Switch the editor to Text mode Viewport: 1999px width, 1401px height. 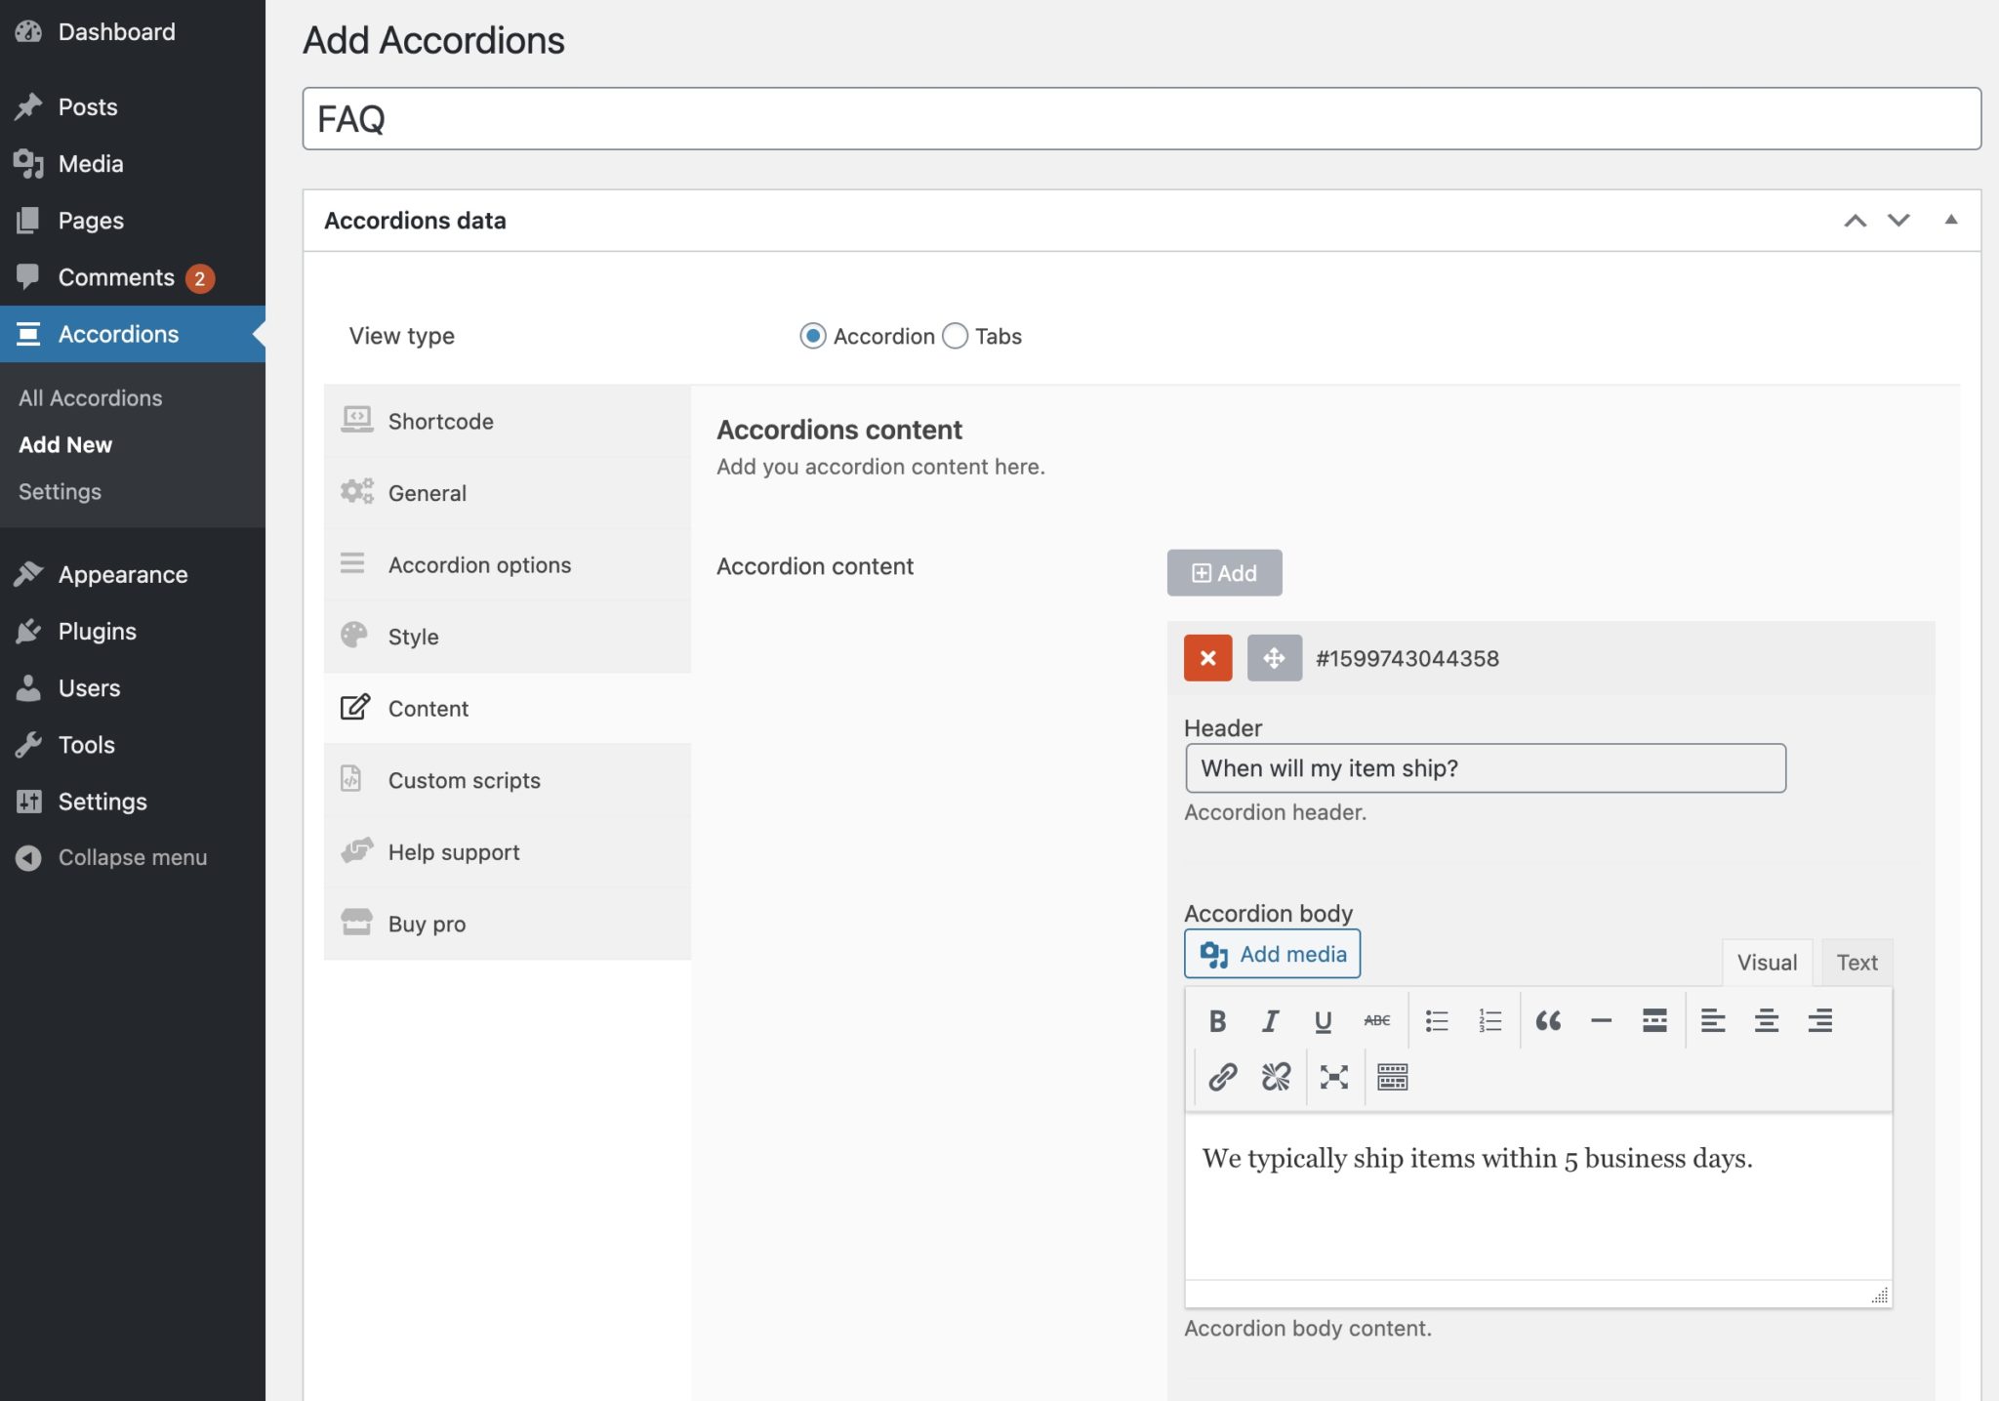point(1856,962)
